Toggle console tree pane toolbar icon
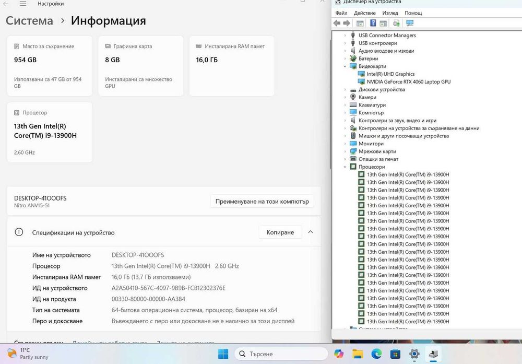 click(360, 23)
